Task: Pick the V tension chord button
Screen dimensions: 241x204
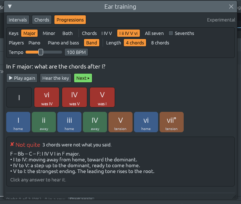Action: tap(120, 122)
